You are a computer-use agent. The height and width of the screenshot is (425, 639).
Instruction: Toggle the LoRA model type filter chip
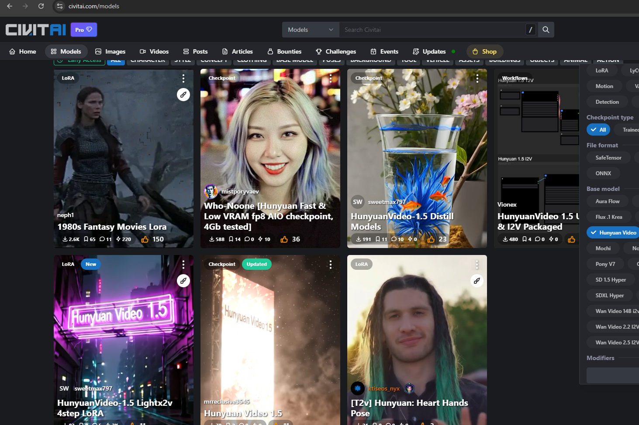(x=602, y=71)
